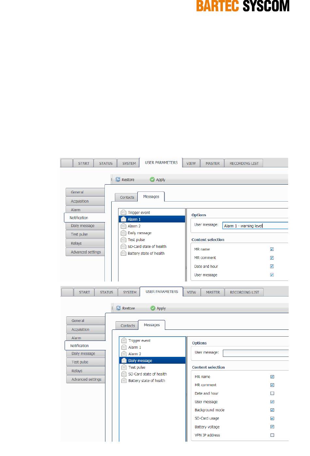Screen dimensions: 310x456
Task: Enable VPN IP address checkbox
Action: tap(272, 435)
